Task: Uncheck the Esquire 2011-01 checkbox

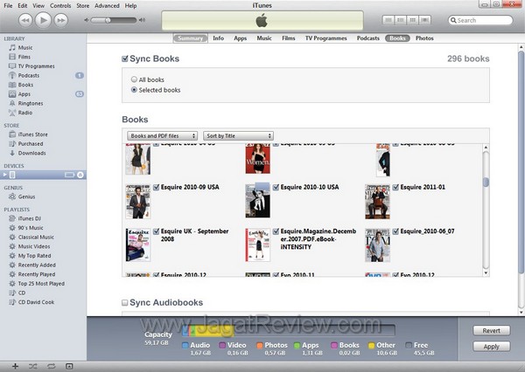Action: (x=395, y=187)
